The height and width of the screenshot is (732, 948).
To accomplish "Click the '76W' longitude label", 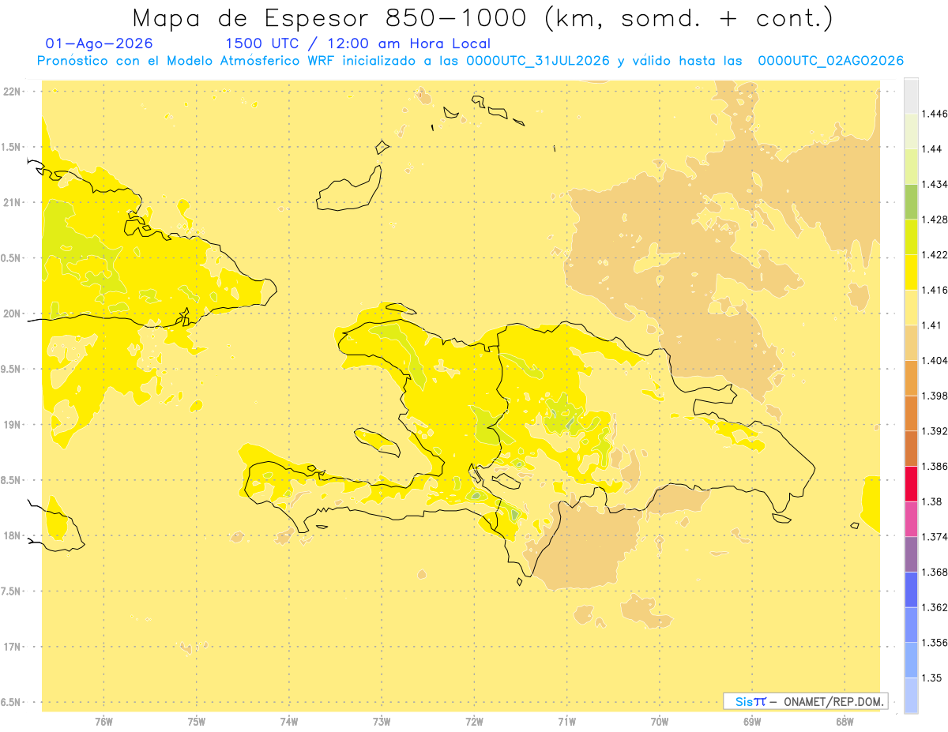I will tap(103, 722).
